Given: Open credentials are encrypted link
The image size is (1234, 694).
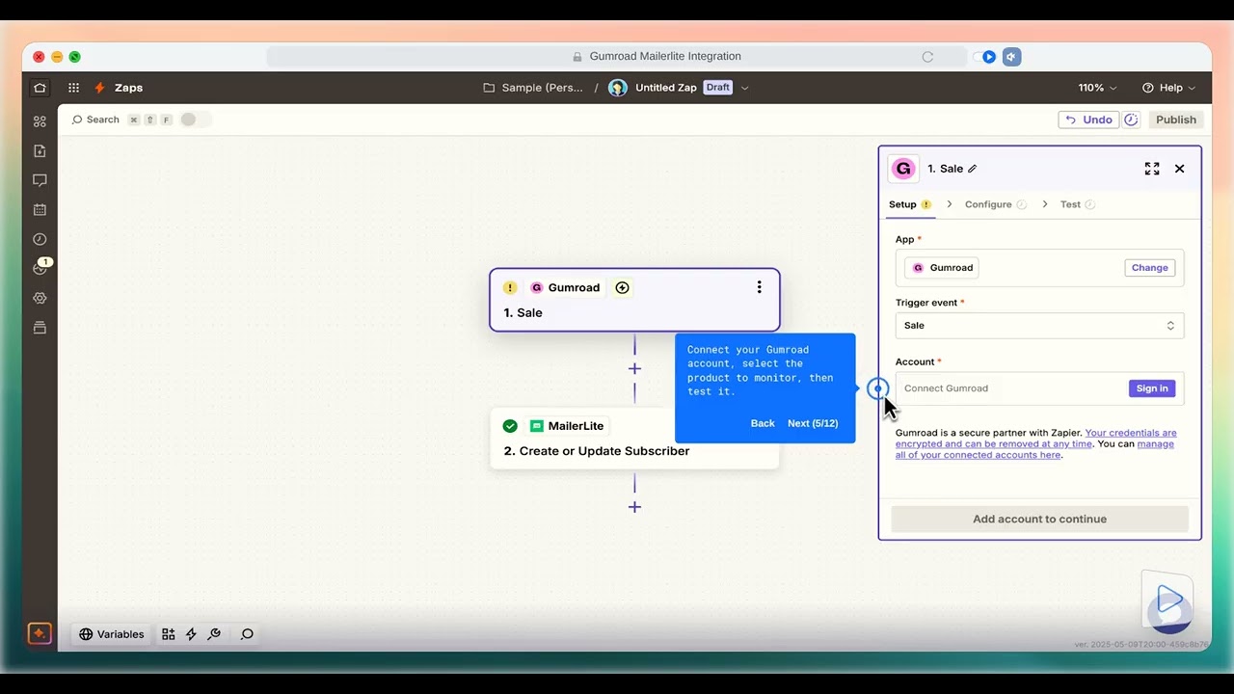Looking at the screenshot, I should tap(1036, 439).
